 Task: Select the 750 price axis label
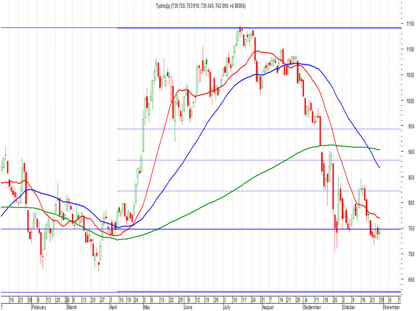(411, 228)
